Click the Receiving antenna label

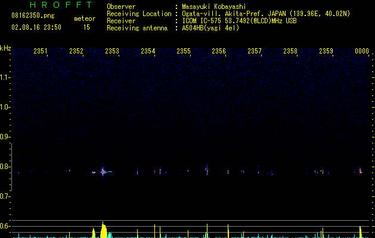coord(137,28)
